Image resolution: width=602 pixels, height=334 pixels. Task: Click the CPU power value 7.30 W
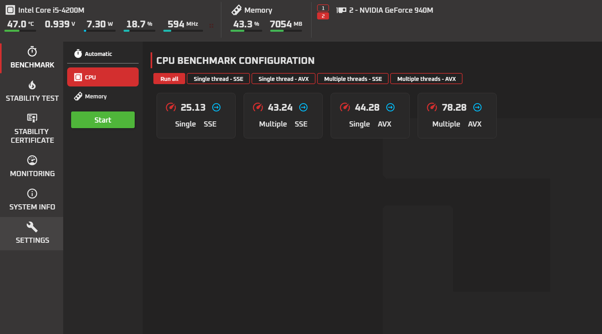[x=100, y=24]
